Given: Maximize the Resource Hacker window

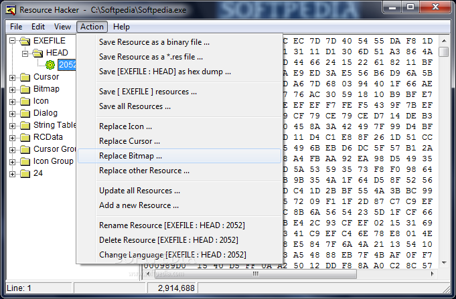Looking at the screenshot, I should tap(410, 7).
